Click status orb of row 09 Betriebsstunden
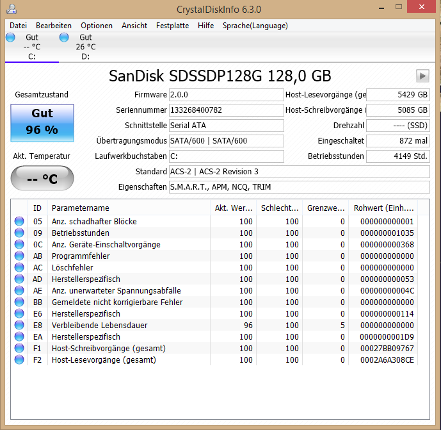Image resolution: width=441 pixels, height=430 pixels. click(19, 233)
